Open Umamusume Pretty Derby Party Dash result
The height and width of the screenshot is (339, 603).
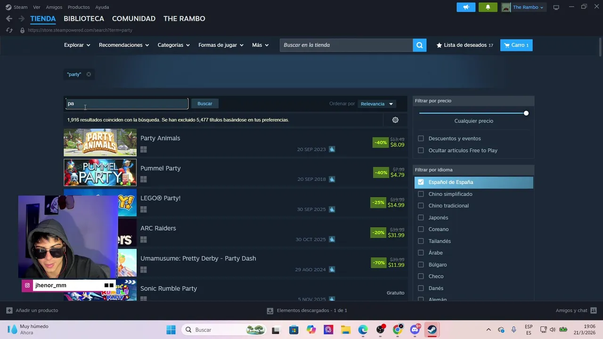click(x=235, y=263)
